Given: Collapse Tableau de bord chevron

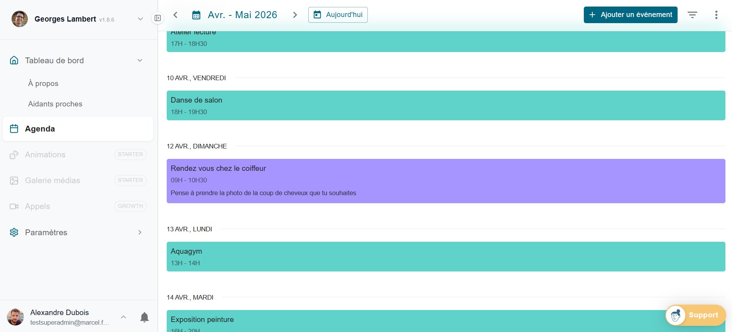Looking at the screenshot, I should click(x=140, y=61).
